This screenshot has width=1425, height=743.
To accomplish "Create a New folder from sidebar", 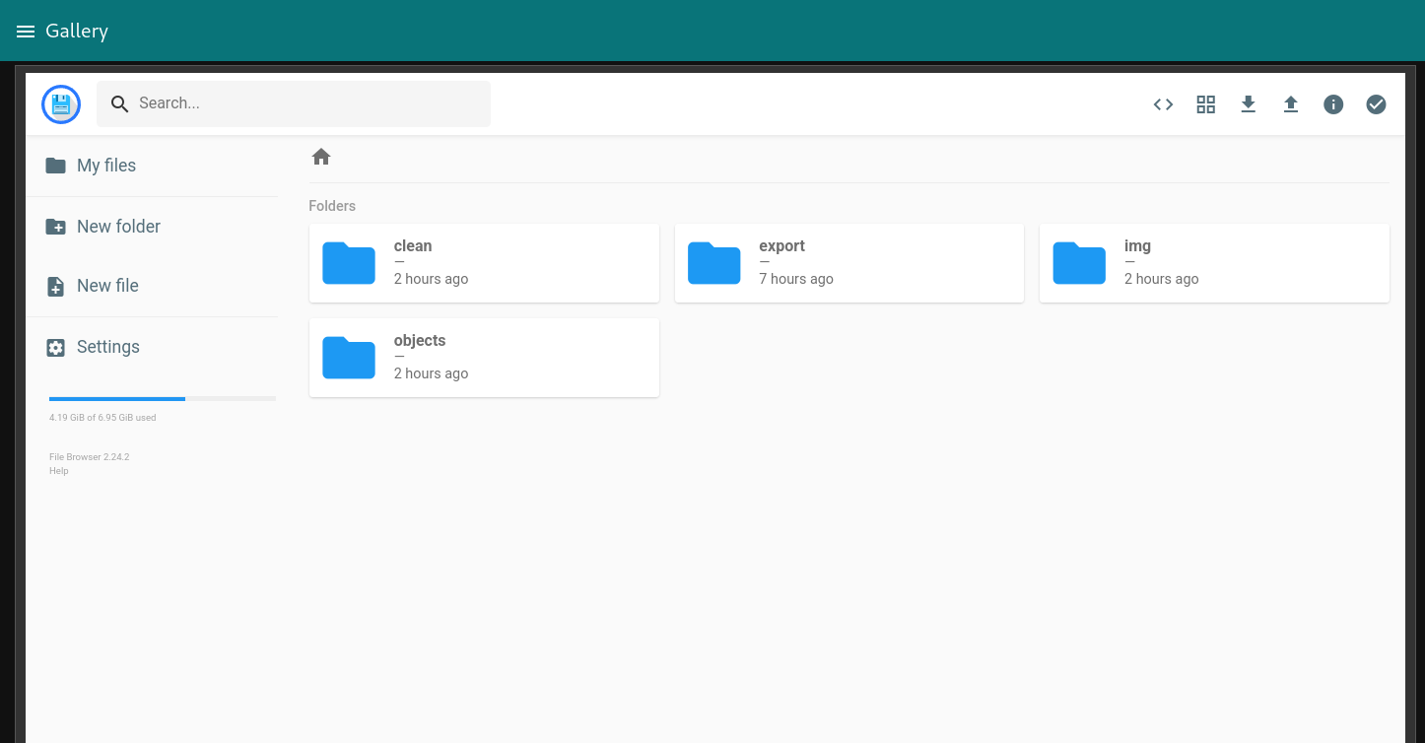I will (x=118, y=227).
